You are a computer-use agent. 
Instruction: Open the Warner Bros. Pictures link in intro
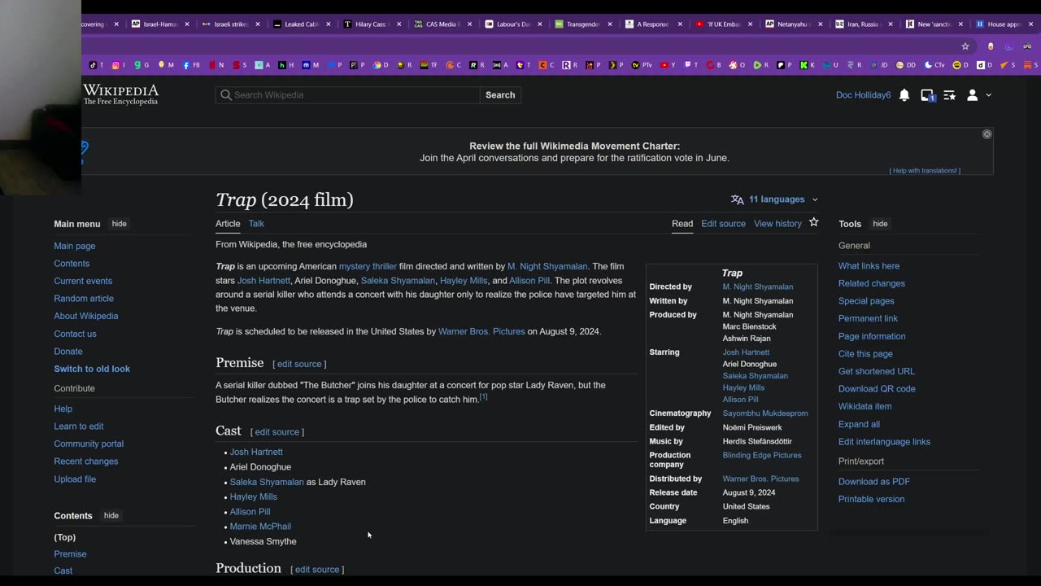pyautogui.click(x=481, y=331)
